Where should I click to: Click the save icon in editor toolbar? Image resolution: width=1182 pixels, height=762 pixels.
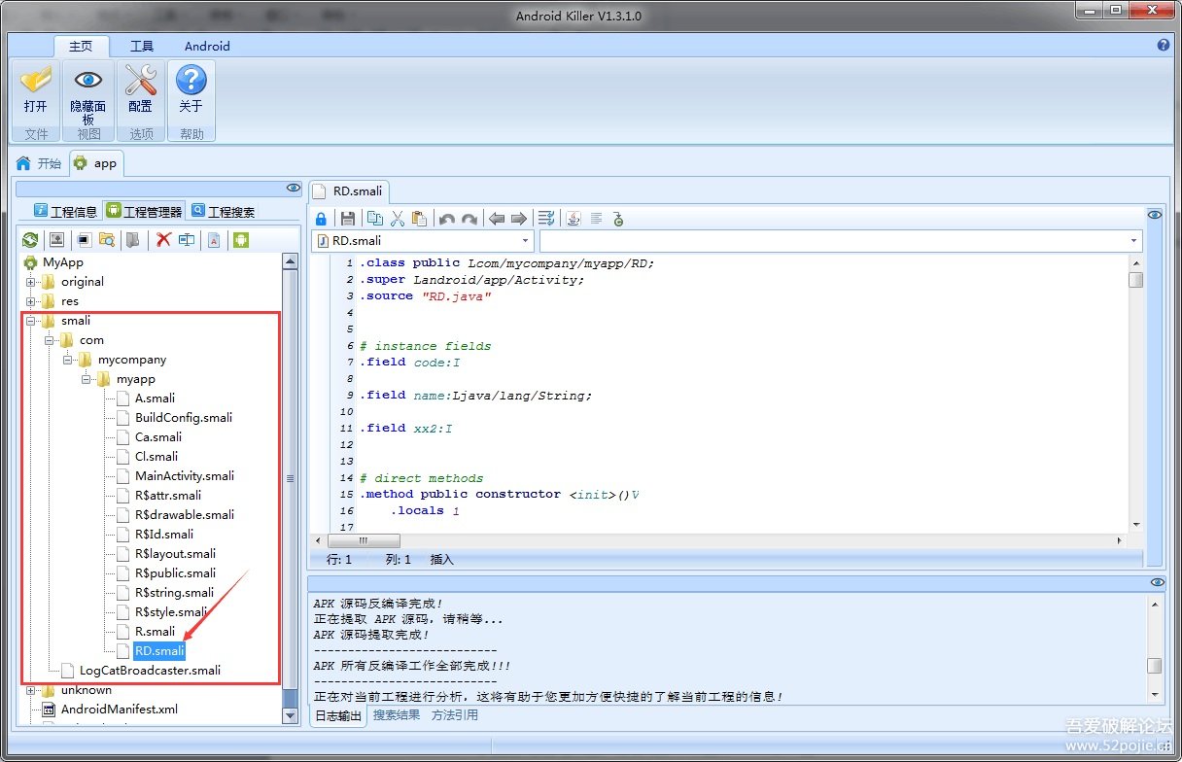[x=347, y=219]
